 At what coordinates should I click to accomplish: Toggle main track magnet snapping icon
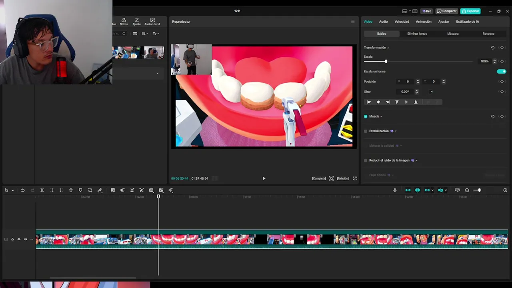click(x=408, y=190)
